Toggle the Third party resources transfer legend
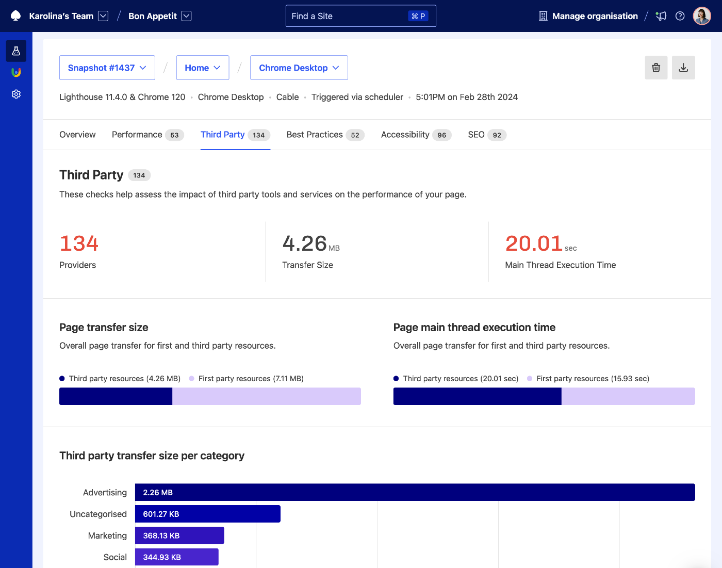Viewport: 722px width, 568px height. [120, 378]
